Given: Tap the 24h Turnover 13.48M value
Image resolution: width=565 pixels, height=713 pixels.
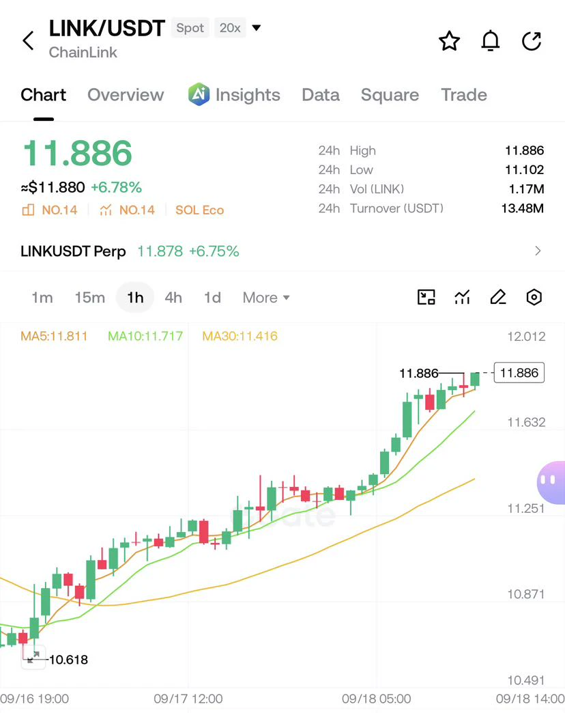Looking at the screenshot, I should point(523,208).
